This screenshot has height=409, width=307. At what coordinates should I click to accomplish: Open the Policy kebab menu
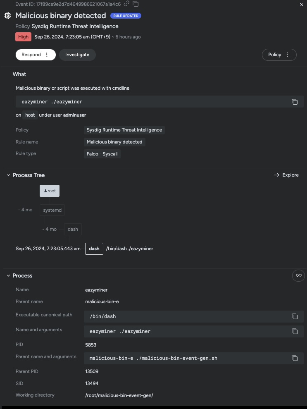pos(287,55)
